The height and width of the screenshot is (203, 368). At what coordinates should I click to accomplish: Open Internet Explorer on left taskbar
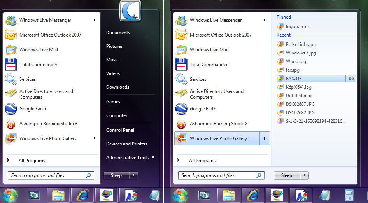(82, 196)
